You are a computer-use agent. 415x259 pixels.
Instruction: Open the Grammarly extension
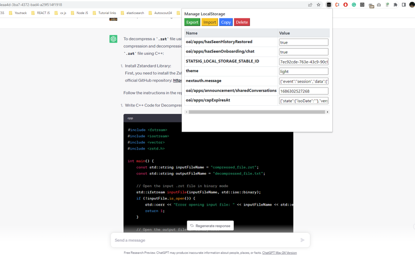(354, 5)
